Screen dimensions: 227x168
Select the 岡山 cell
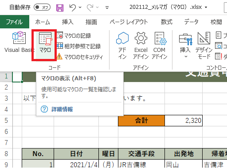(x=184, y=164)
